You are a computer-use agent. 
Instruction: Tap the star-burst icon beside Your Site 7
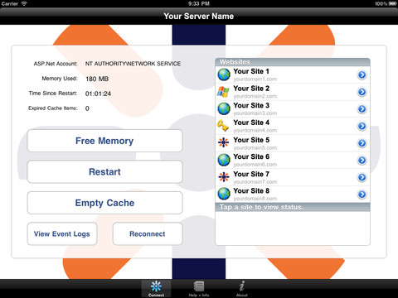(x=223, y=176)
